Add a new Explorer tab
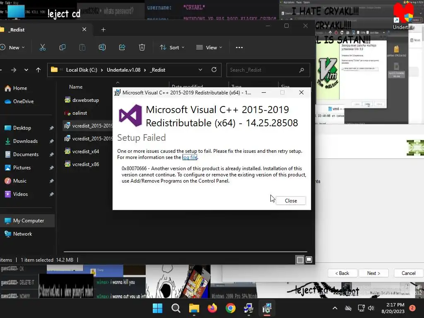The image size is (424, 318). [103, 30]
